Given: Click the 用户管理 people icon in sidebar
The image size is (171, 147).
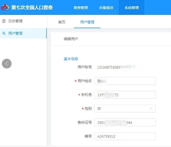Looking at the screenshot, I should [x=4, y=33].
